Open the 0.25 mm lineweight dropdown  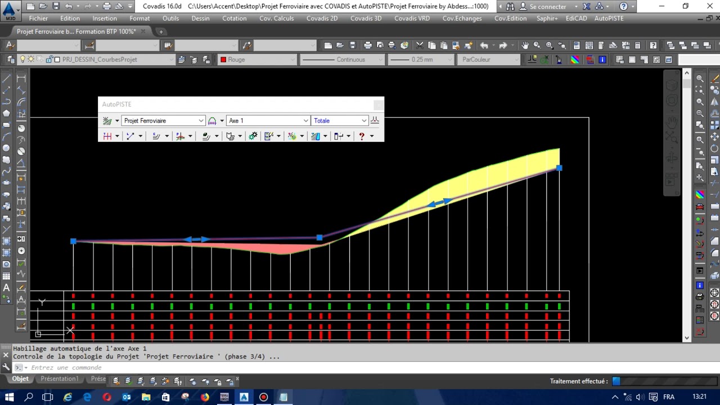pyautogui.click(x=420, y=60)
